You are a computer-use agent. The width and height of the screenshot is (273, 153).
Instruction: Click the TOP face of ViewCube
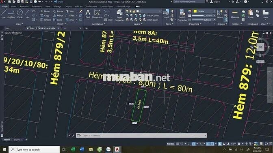pyautogui.click(x=260, y=47)
